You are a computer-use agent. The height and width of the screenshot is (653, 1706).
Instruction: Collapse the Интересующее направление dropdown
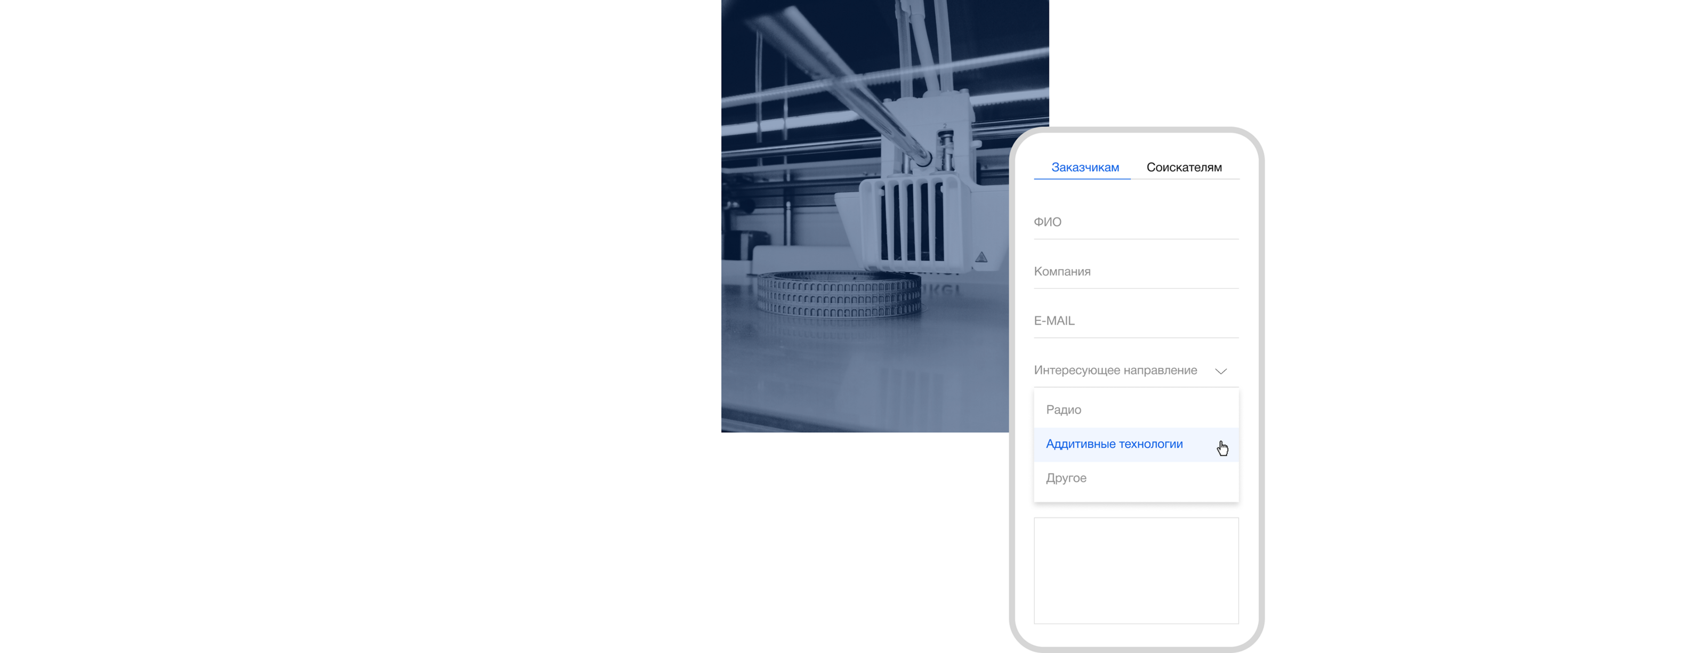[x=1126, y=370]
